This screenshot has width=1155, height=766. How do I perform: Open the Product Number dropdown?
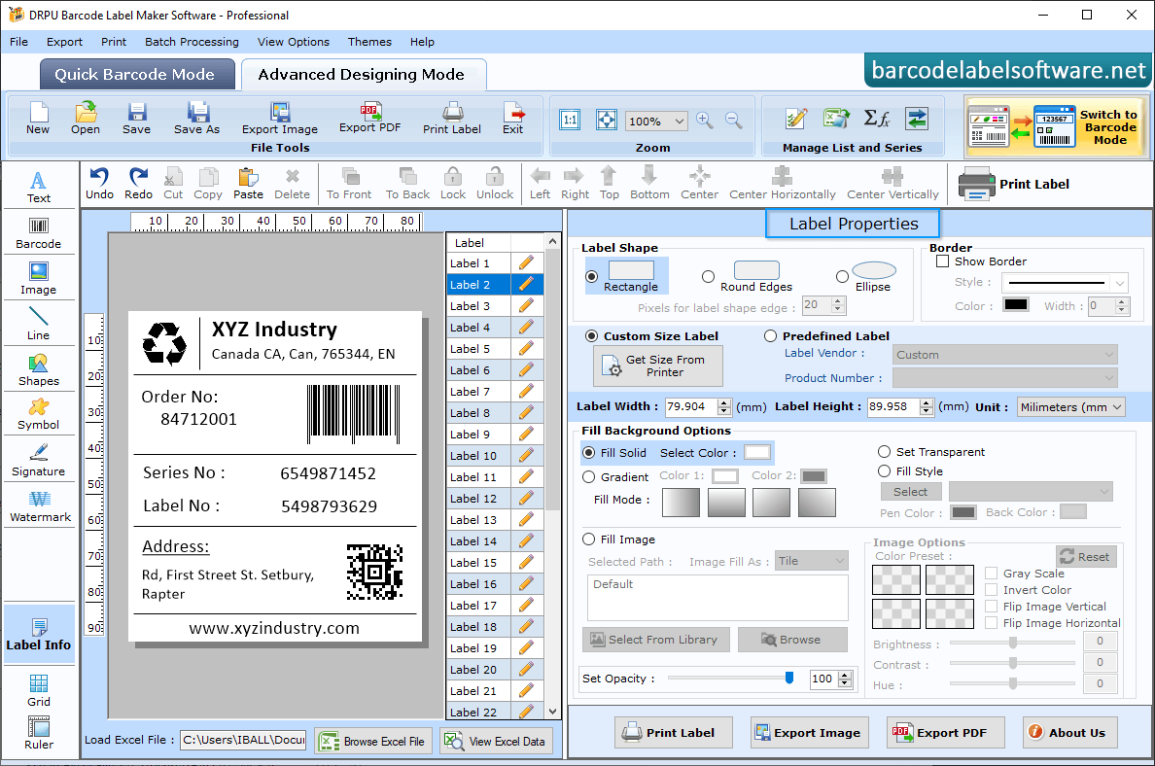coord(1004,378)
